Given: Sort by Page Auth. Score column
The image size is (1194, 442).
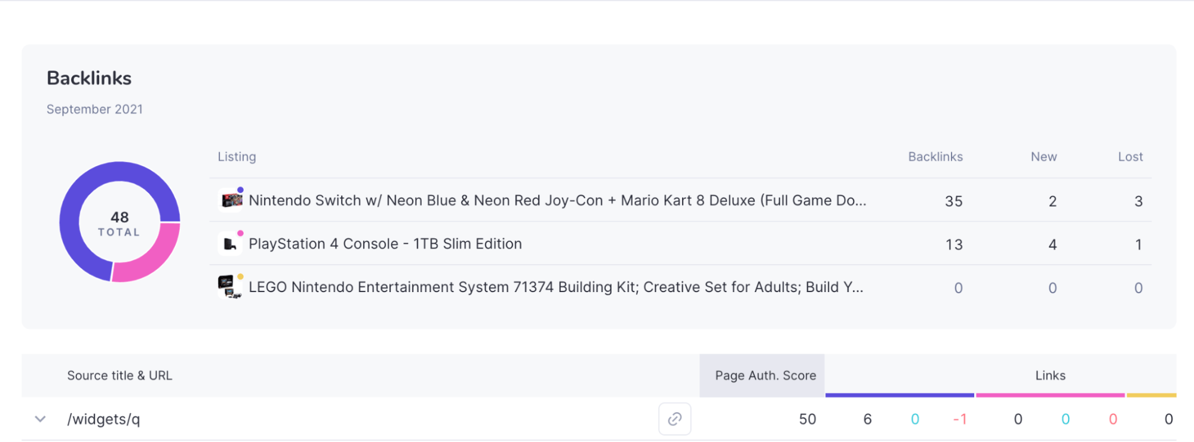Looking at the screenshot, I should pyautogui.click(x=765, y=375).
